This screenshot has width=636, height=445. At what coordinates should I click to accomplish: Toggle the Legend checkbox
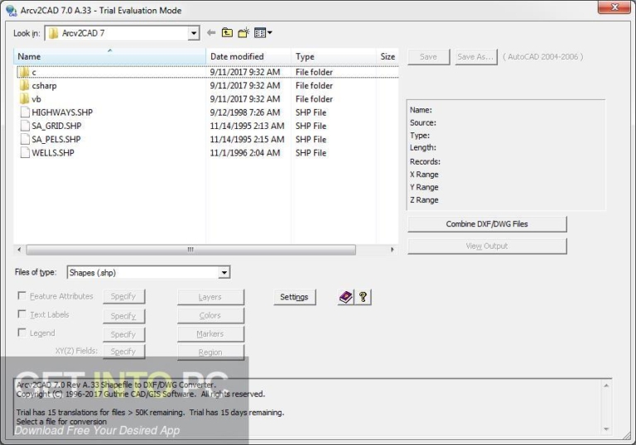[22, 333]
